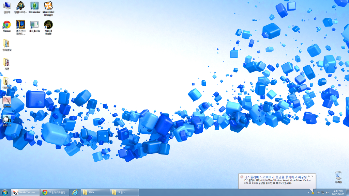
Task: Close the display driver notification balloon
Action: point(312,177)
